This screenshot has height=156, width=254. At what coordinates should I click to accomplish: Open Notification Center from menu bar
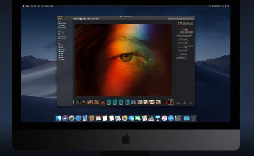[x=228, y=6]
